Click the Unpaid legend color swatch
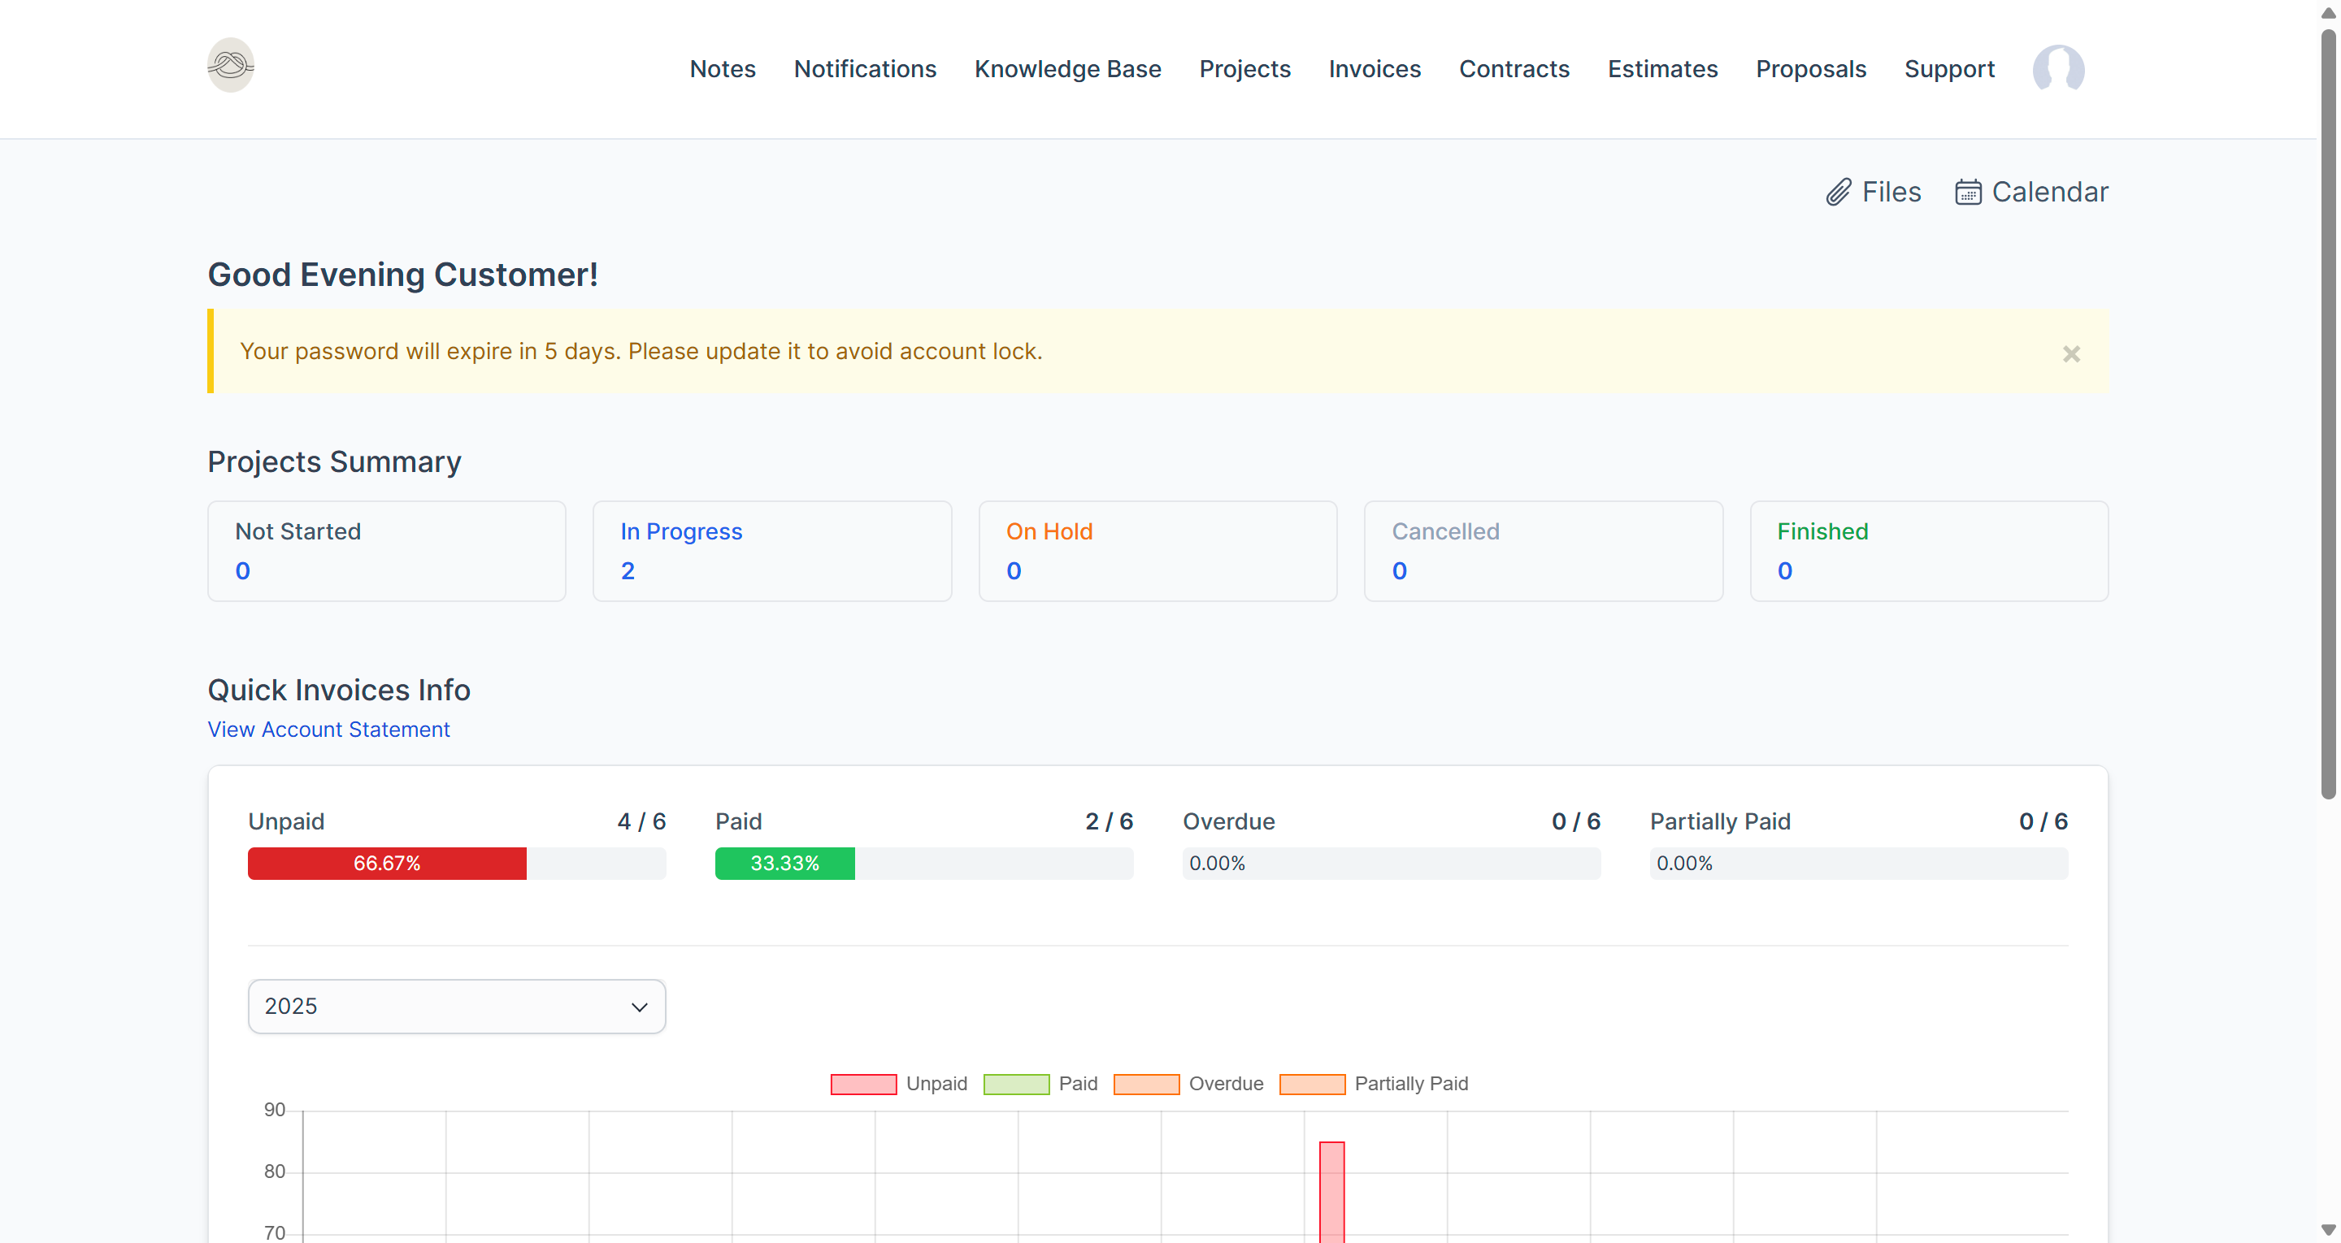This screenshot has height=1243, width=2341. click(x=862, y=1083)
